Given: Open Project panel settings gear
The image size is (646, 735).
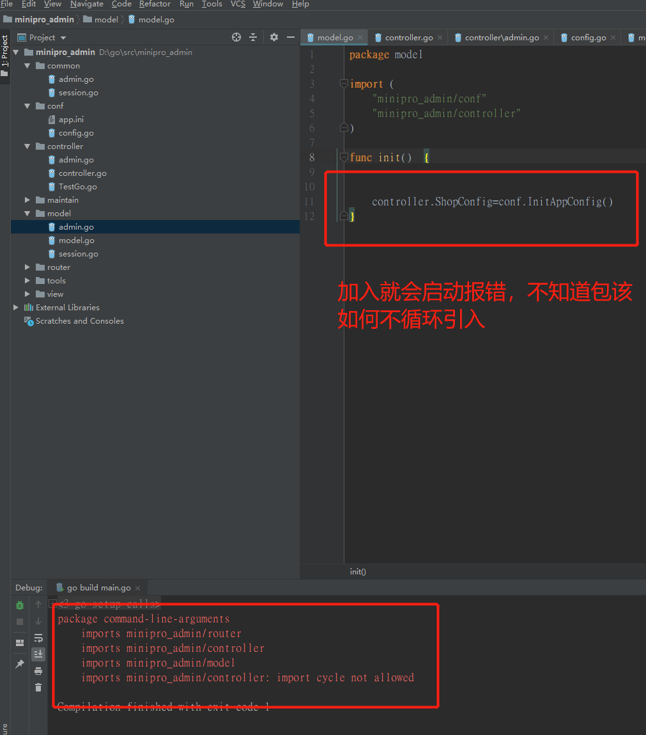Looking at the screenshot, I should (x=274, y=38).
